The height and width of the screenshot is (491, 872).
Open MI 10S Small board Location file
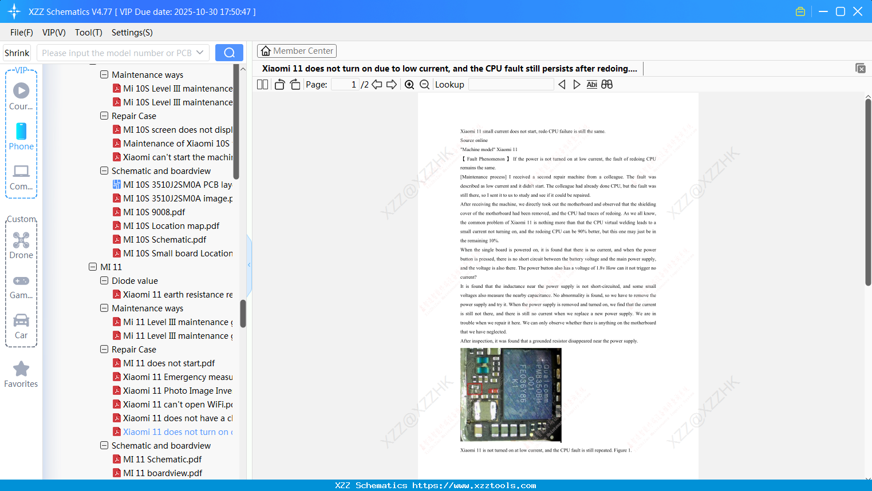tap(172, 254)
